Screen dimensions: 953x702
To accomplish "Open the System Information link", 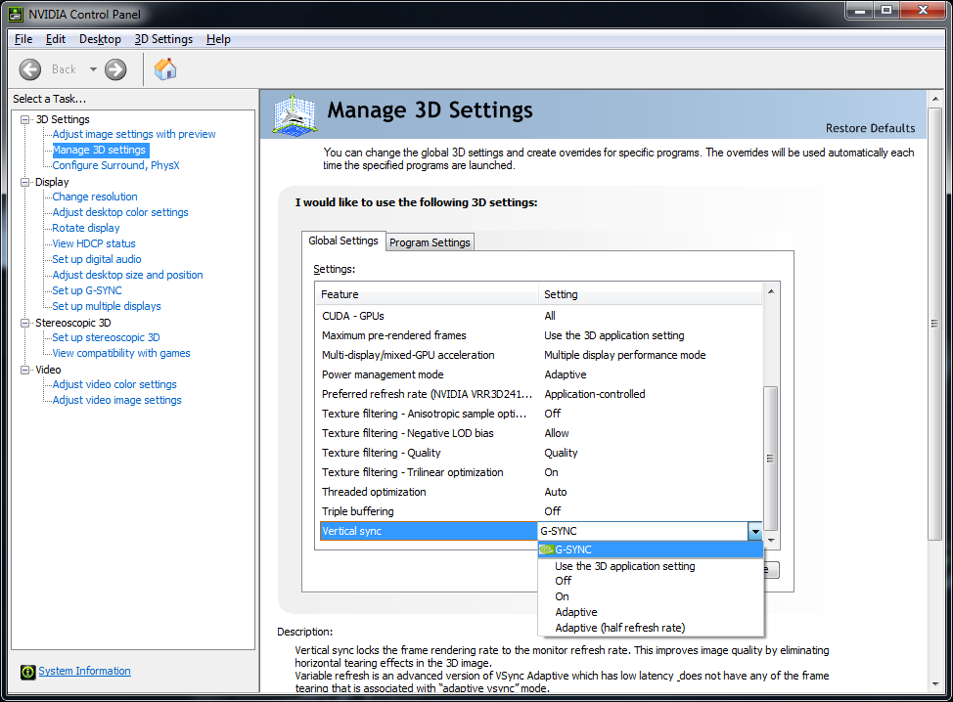I will (84, 671).
